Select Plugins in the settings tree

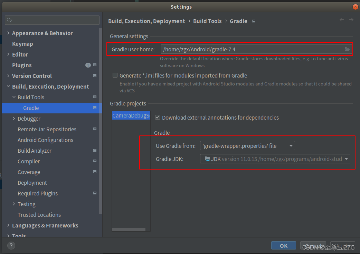click(x=22, y=65)
